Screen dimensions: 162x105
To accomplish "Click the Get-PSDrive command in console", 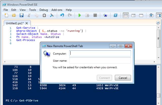I will click(x=29, y=100).
